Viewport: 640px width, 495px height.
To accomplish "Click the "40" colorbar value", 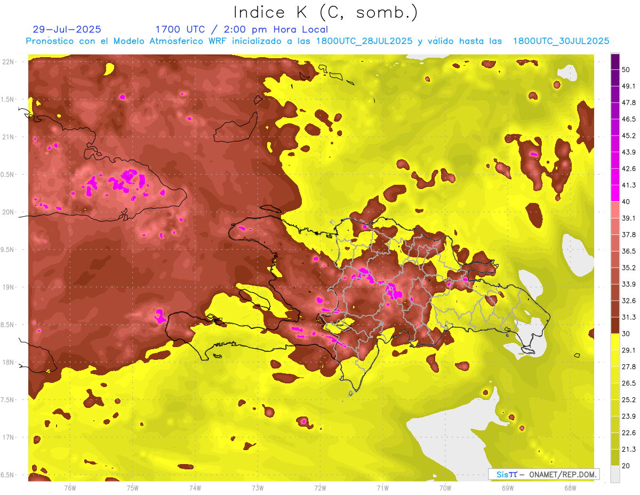I will [626, 201].
